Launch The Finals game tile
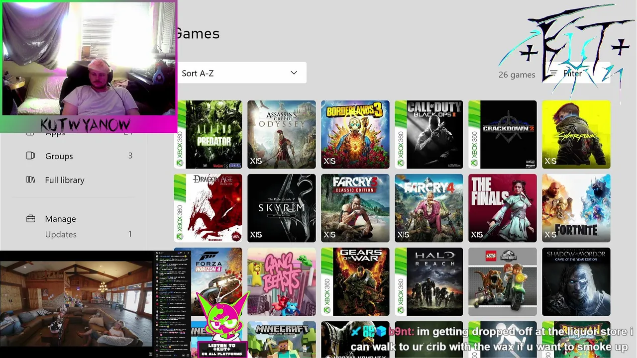The height and width of the screenshot is (358, 637). (503, 208)
